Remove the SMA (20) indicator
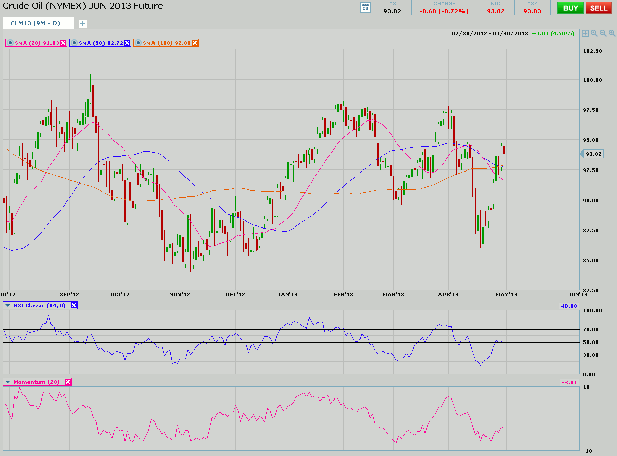 tap(63, 43)
